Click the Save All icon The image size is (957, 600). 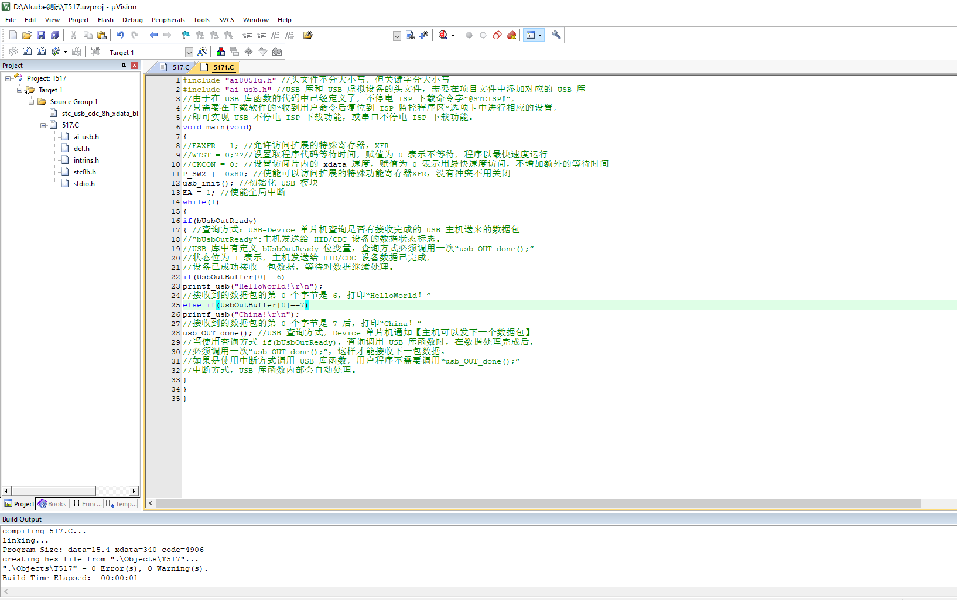click(55, 35)
